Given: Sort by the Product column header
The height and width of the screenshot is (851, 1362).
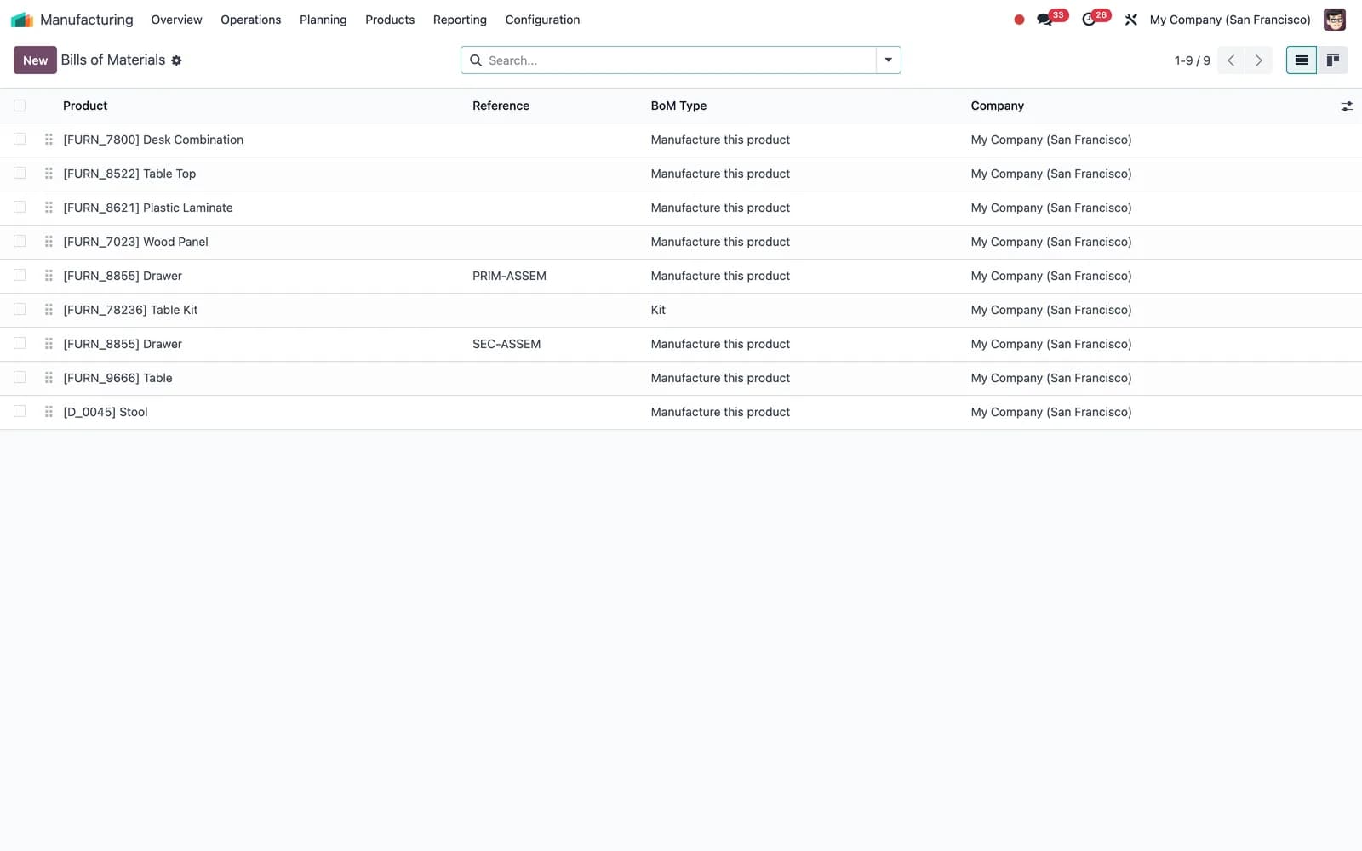Looking at the screenshot, I should click(x=85, y=106).
